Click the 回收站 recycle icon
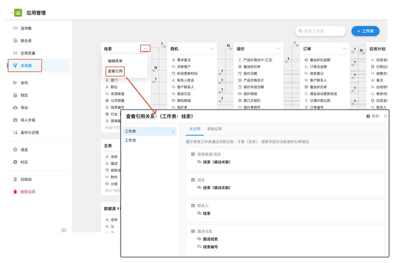This screenshot has height=263, width=395. coord(15,179)
